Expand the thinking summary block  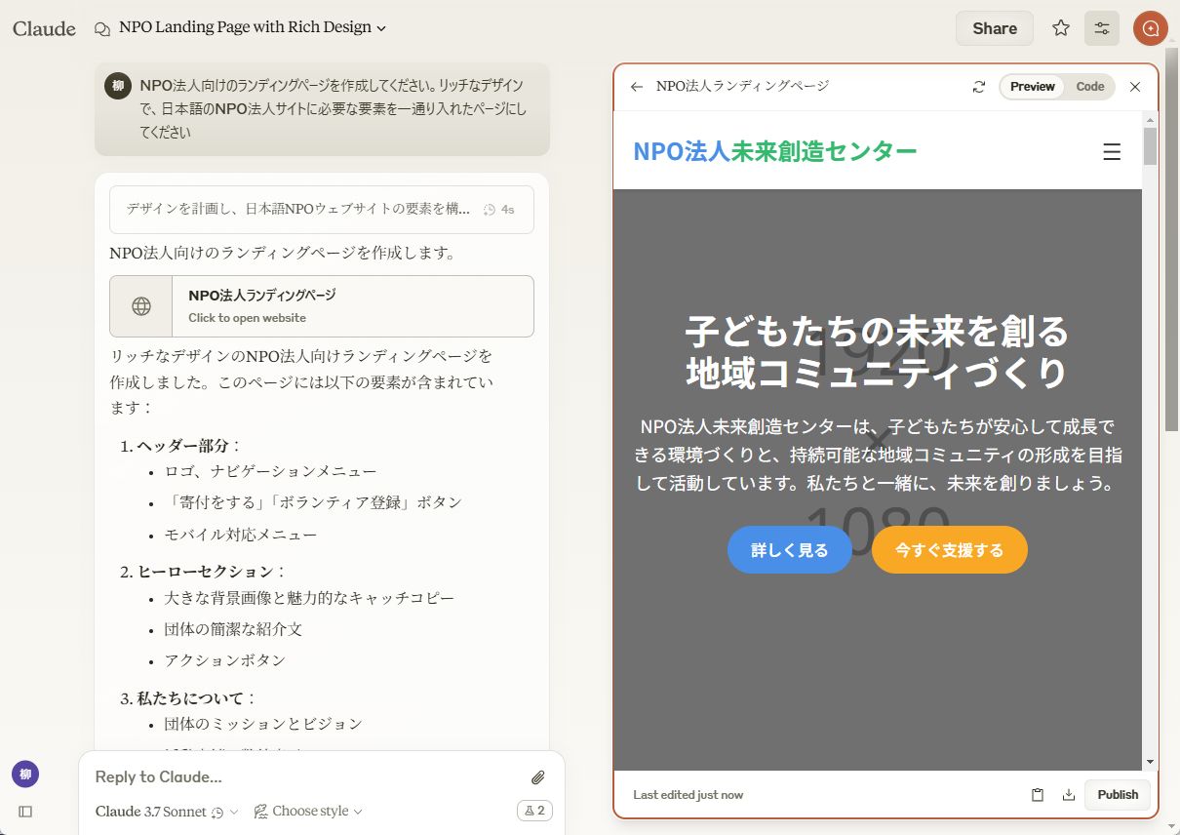click(322, 210)
